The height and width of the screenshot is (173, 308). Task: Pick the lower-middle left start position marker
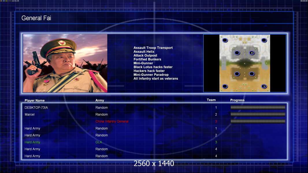(x=237, y=74)
